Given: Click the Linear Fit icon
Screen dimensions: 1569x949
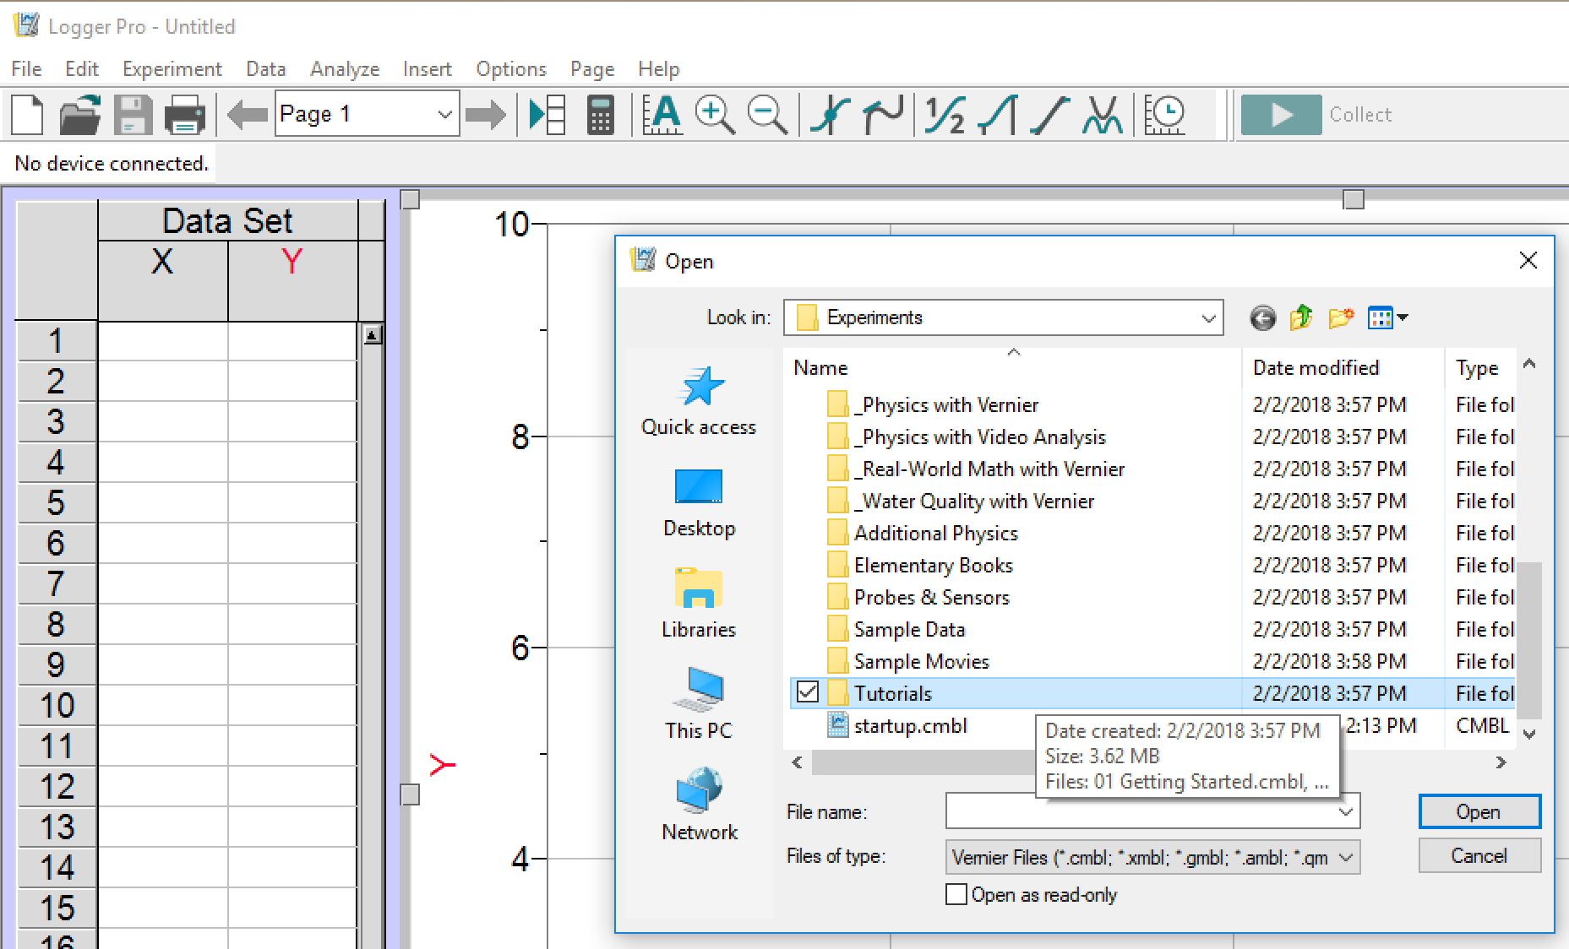Looking at the screenshot, I should point(1050,114).
